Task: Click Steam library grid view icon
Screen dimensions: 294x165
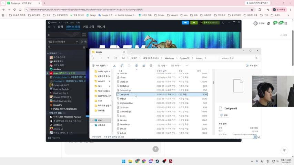Action: [x=84, y=35]
